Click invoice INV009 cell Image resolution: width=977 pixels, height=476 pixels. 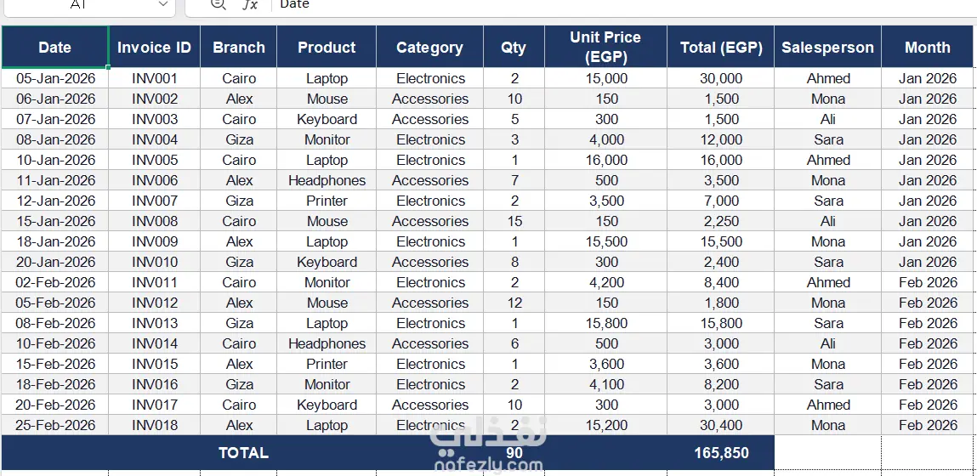pos(155,241)
